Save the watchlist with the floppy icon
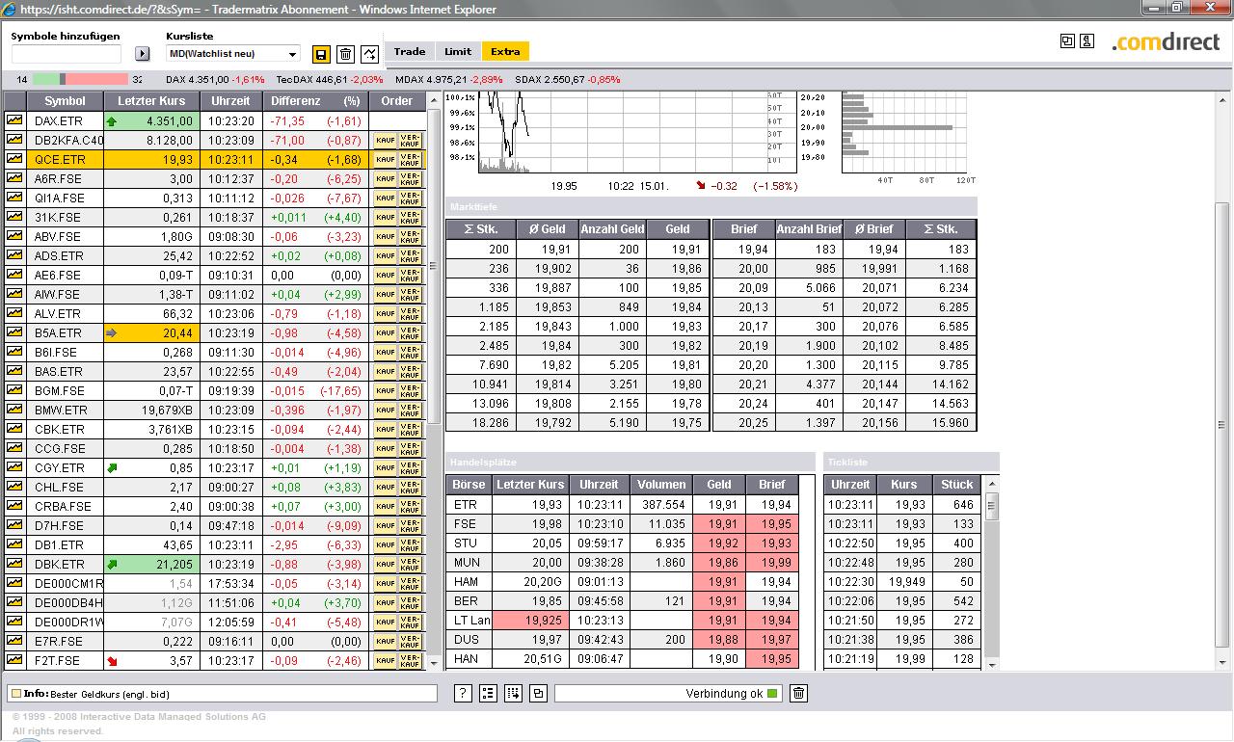Screen dimensions: 1234x742 [321, 54]
